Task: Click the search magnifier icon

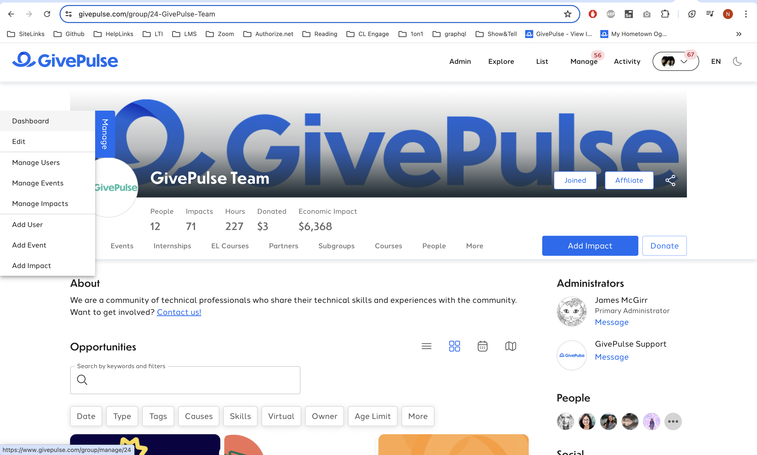Action: 82,380
